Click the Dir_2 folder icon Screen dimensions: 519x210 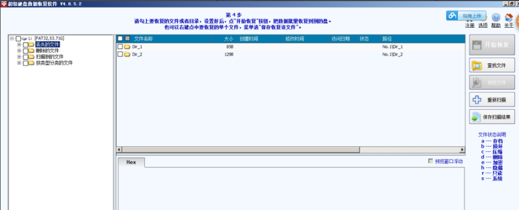click(x=127, y=55)
